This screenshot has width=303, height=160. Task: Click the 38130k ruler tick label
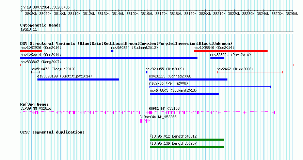103,14
